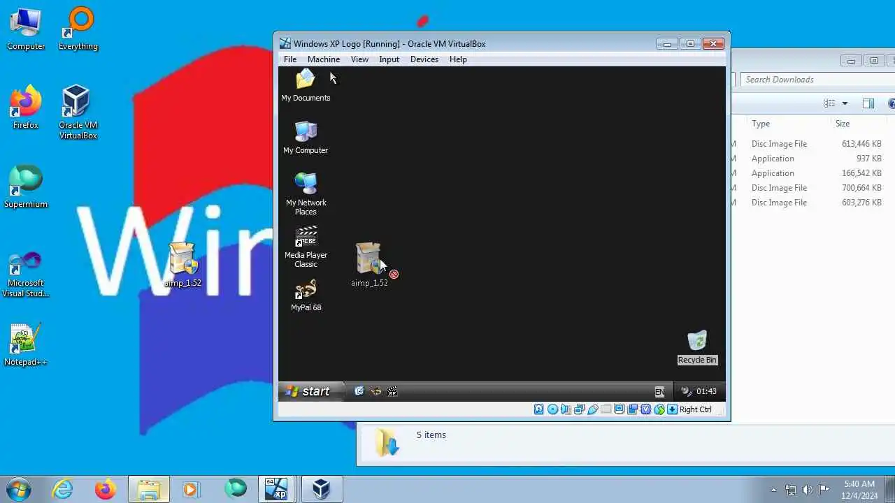895x503 pixels.
Task: Show hidden icons in Windows 7 tray
Action: tap(773, 490)
